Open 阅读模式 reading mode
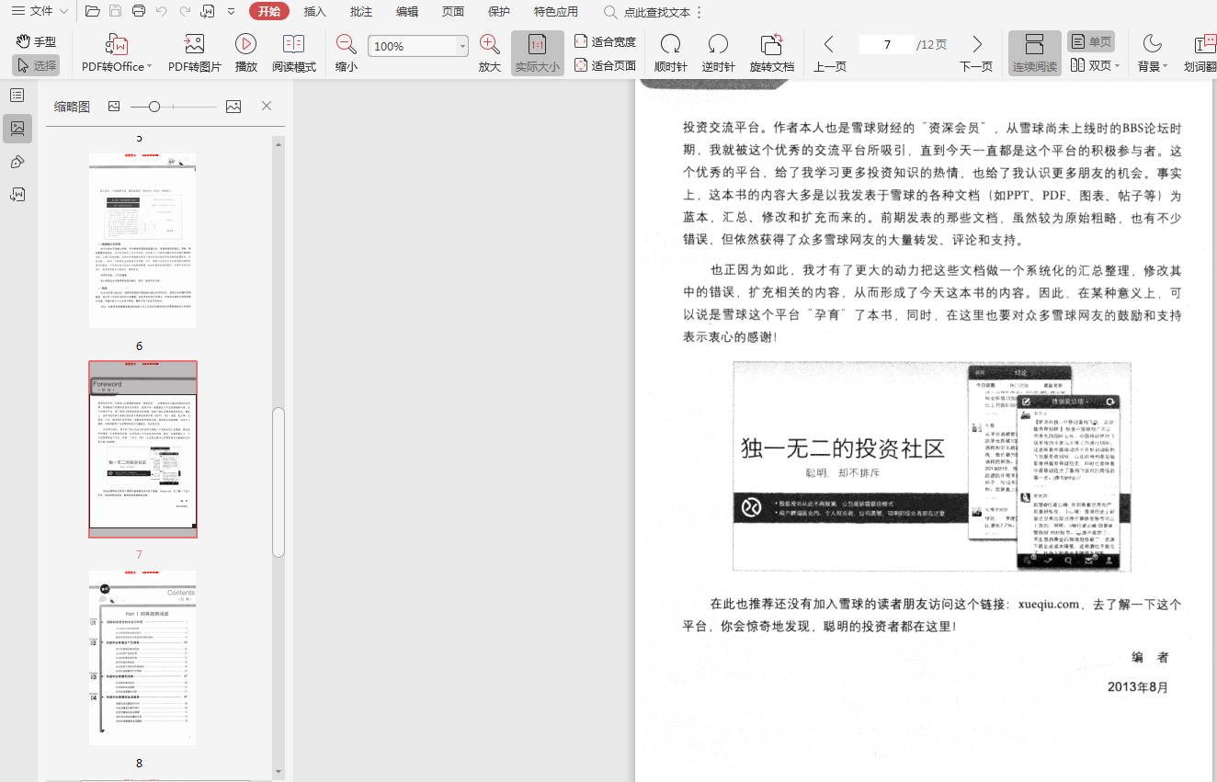This screenshot has height=782, width=1217. [x=293, y=44]
